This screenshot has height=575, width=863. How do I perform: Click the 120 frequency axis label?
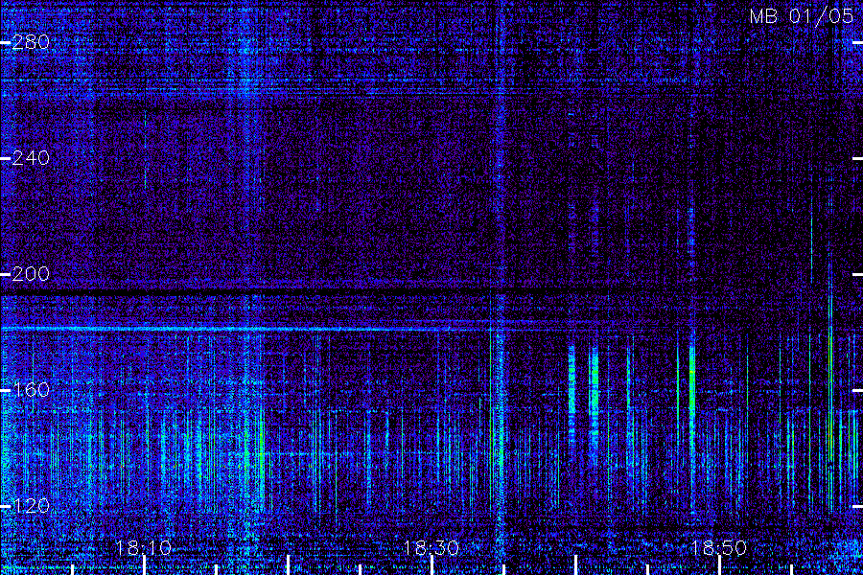coord(31,506)
